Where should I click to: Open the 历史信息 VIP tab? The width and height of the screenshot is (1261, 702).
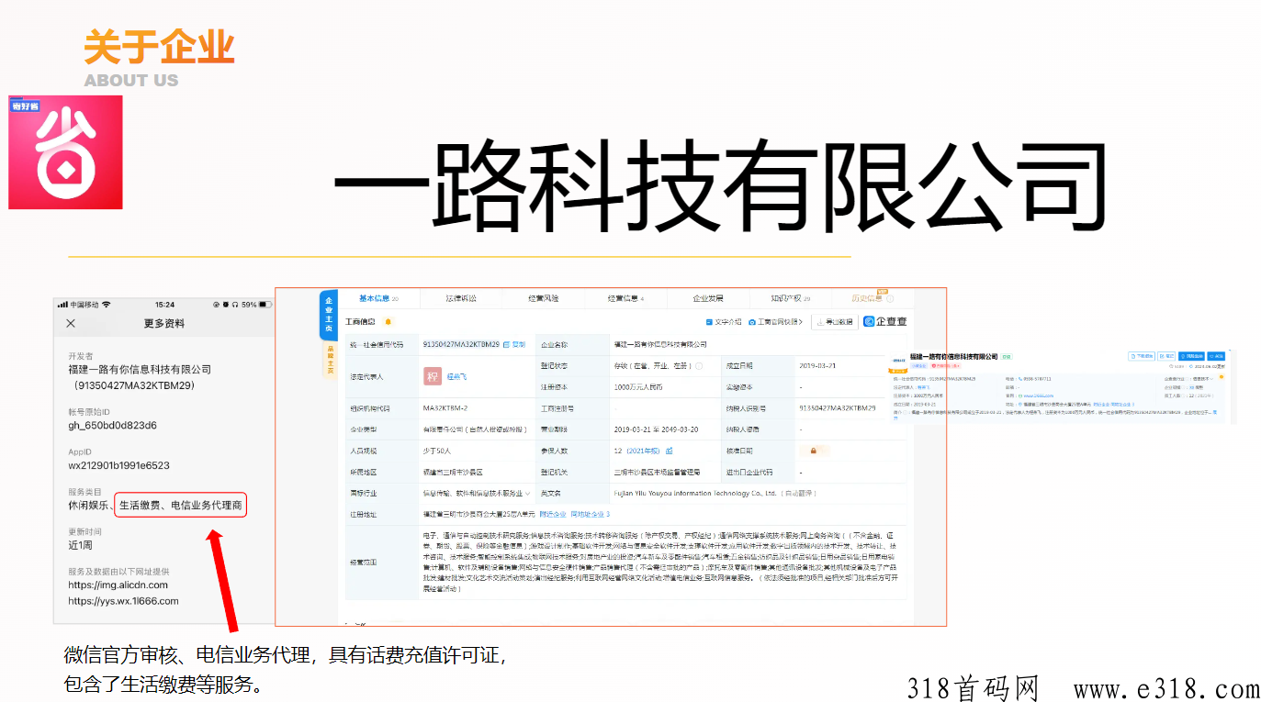click(872, 298)
